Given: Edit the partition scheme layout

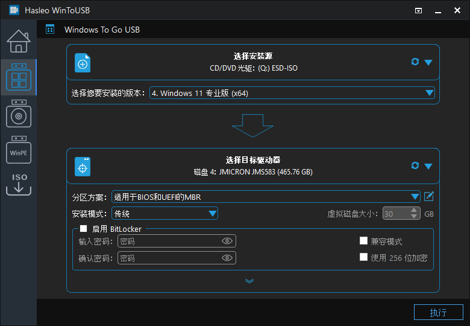Looking at the screenshot, I should point(429,197).
